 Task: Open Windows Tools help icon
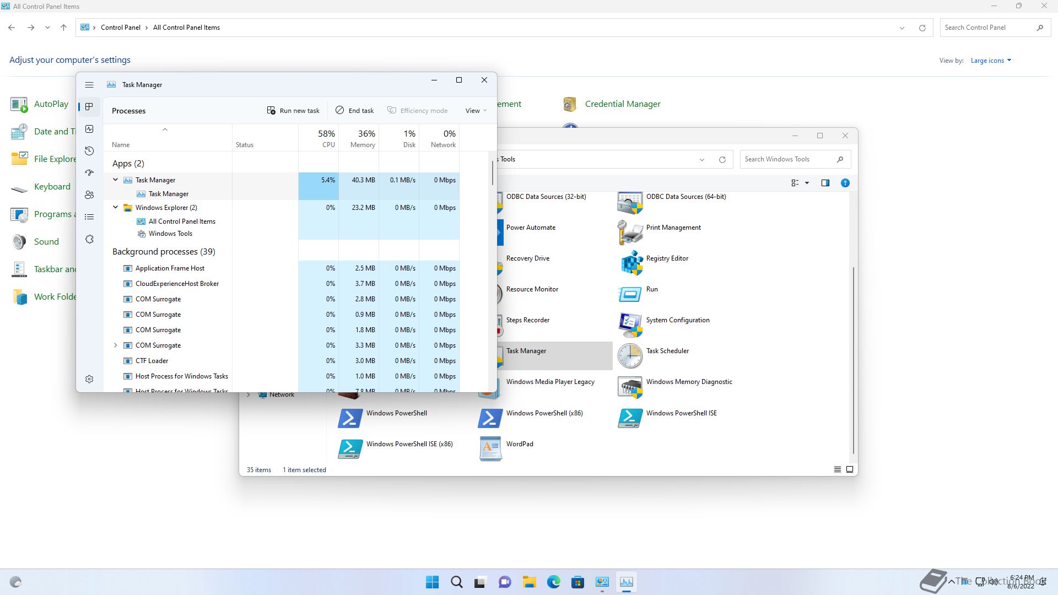point(845,183)
